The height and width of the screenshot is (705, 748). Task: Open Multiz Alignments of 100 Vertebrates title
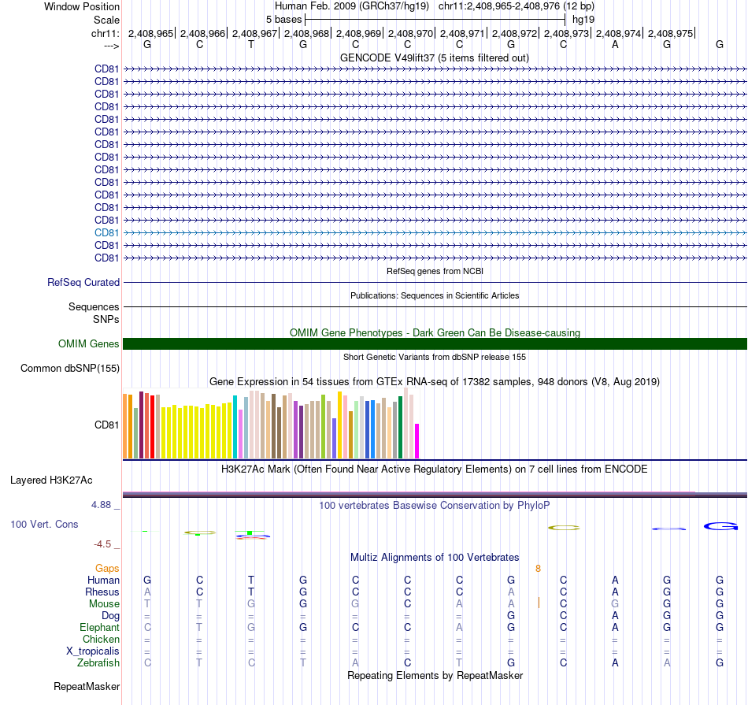[x=435, y=558]
